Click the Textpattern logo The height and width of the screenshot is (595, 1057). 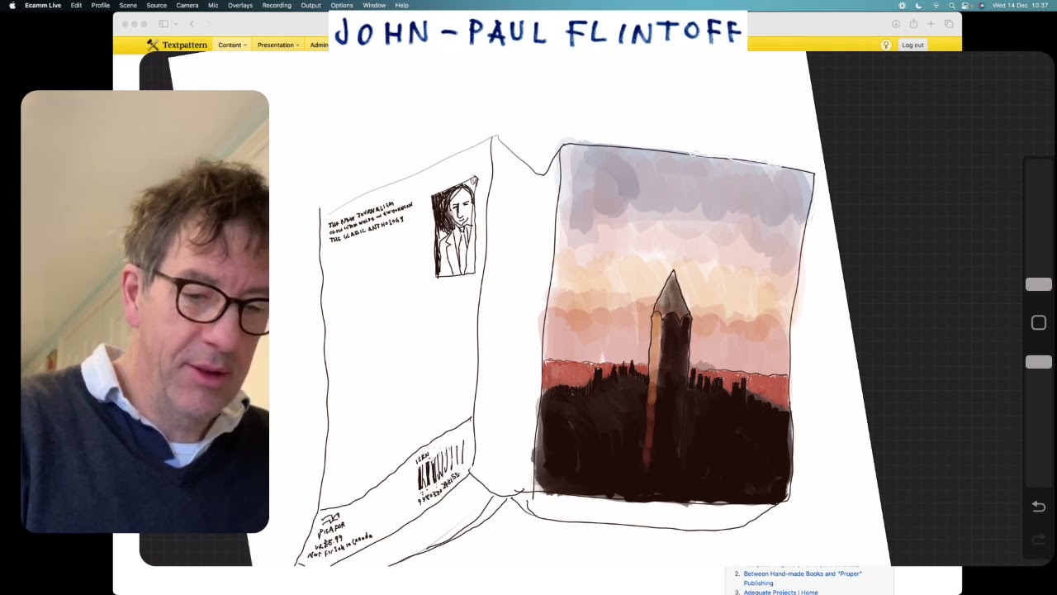coord(177,45)
